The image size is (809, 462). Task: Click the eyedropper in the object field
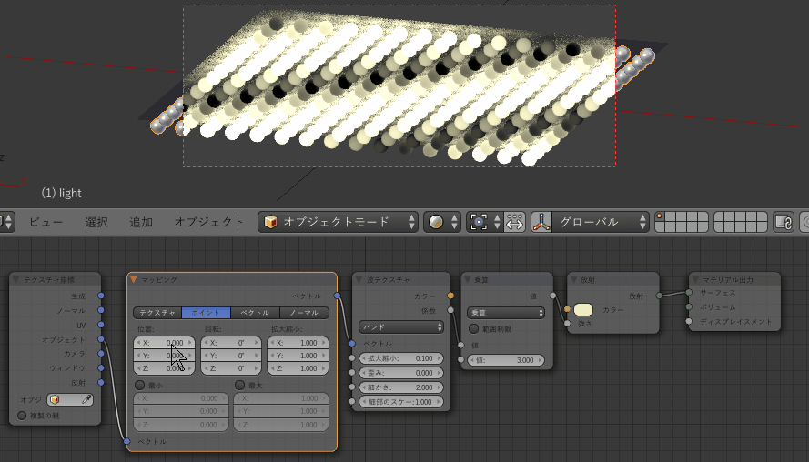point(86,399)
